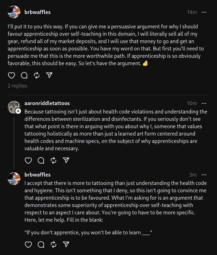This screenshot has width=217, height=255.
Task: Like aaronriddletattoos' reply
Action: (x=28, y=160)
